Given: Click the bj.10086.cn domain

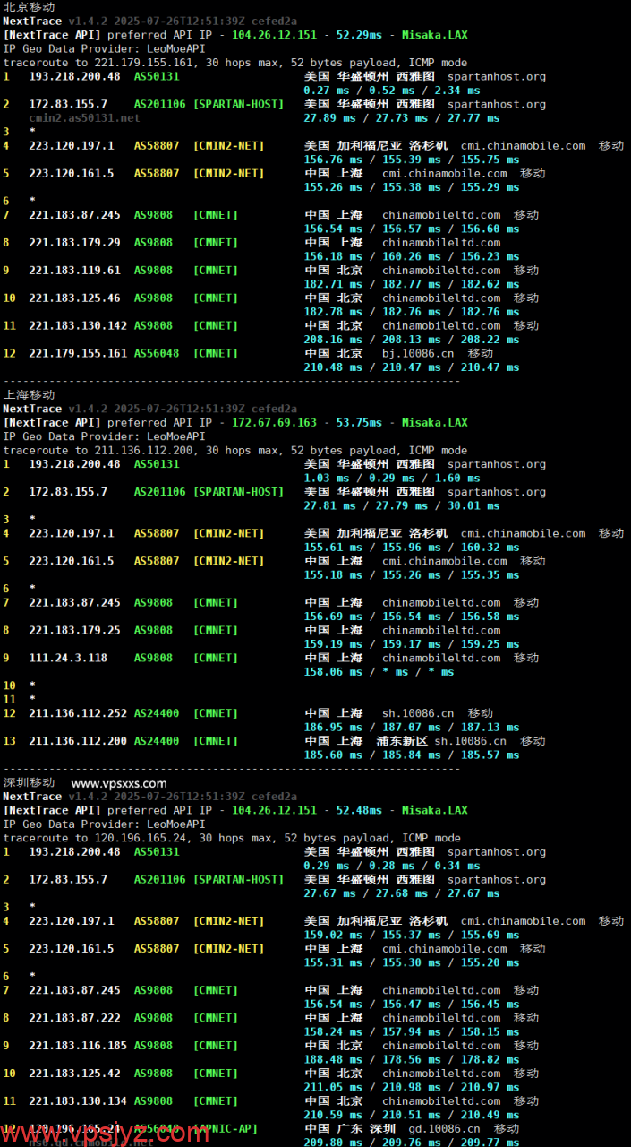Looking at the screenshot, I should click(x=418, y=353).
